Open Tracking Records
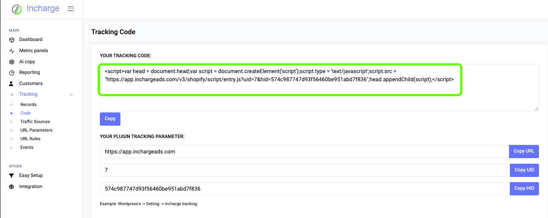 (28, 104)
